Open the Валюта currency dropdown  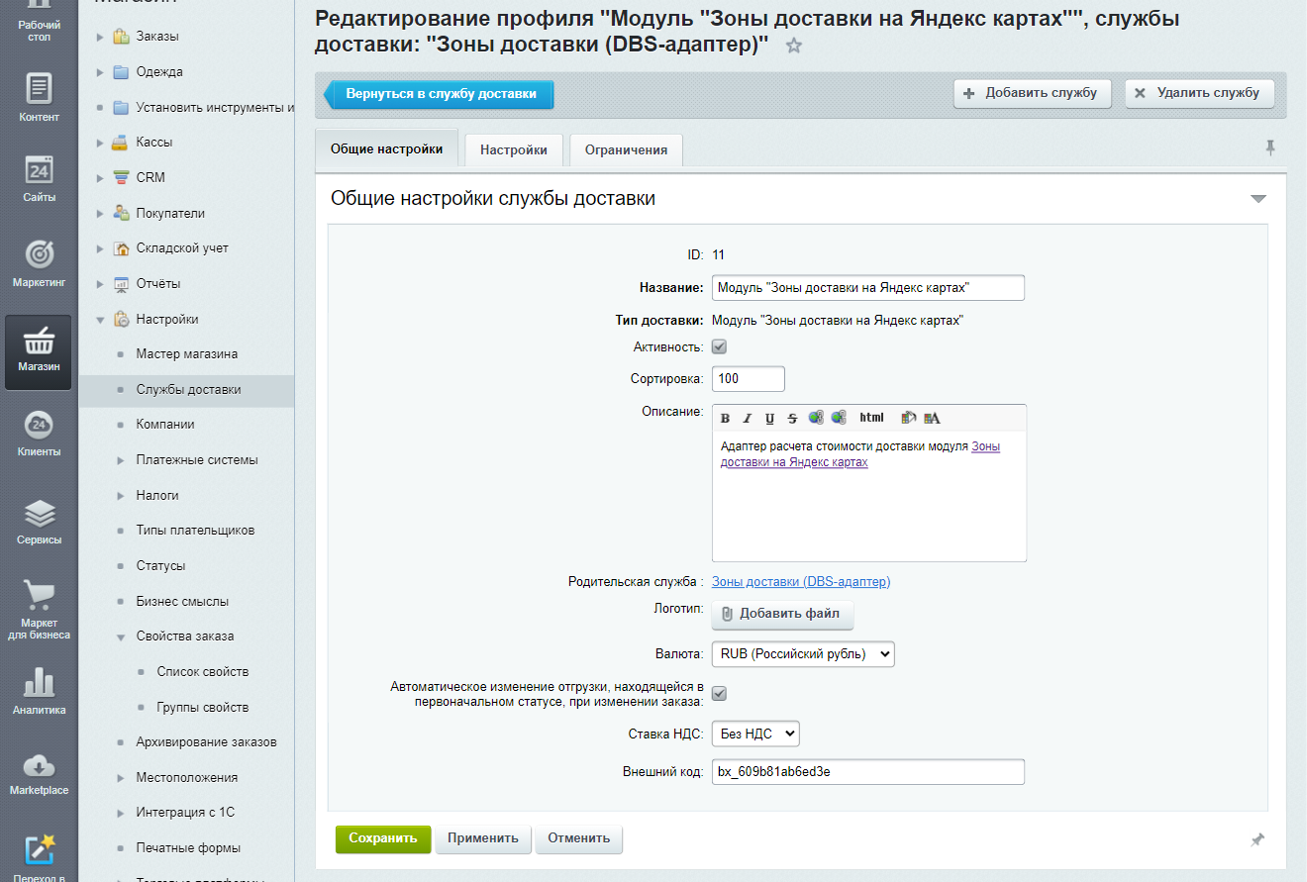(x=802, y=653)
